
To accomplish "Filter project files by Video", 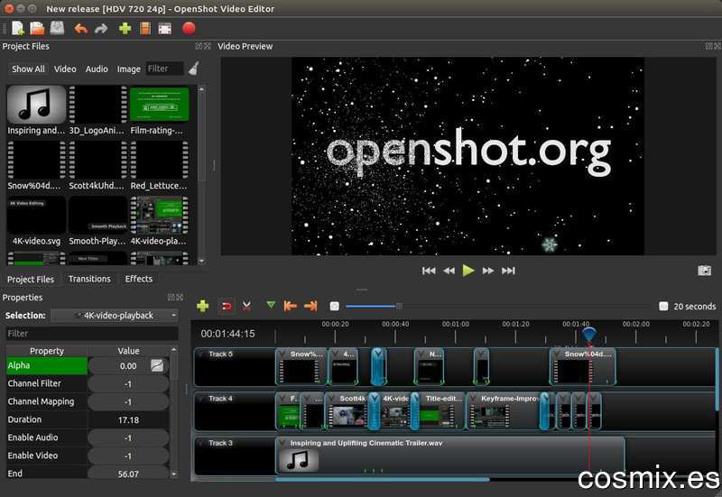I will coord(65,69).
